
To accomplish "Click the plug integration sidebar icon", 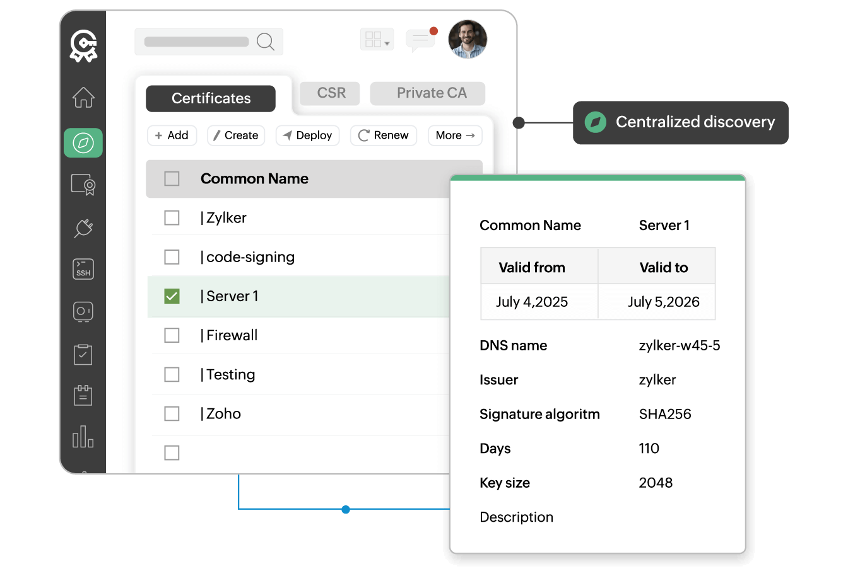I will pyautogui.click(x=83, y=227).
